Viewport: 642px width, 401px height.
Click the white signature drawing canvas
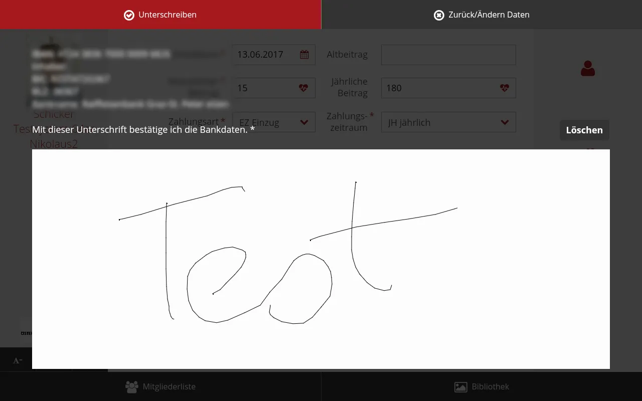coord(321,259)
